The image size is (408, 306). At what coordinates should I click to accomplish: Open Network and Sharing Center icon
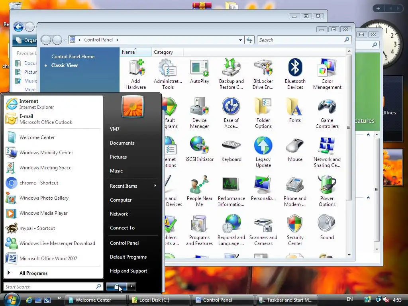pyautogui.click(x=327, y=152)
